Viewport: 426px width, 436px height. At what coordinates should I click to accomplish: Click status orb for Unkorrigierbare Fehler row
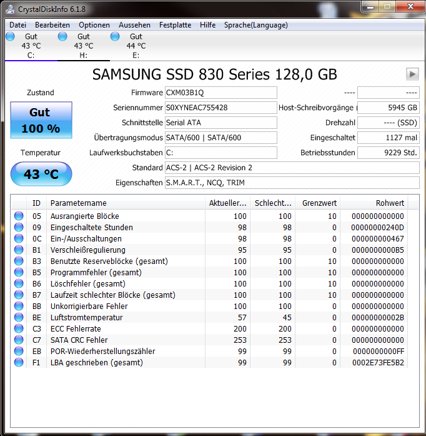[19, 306]
